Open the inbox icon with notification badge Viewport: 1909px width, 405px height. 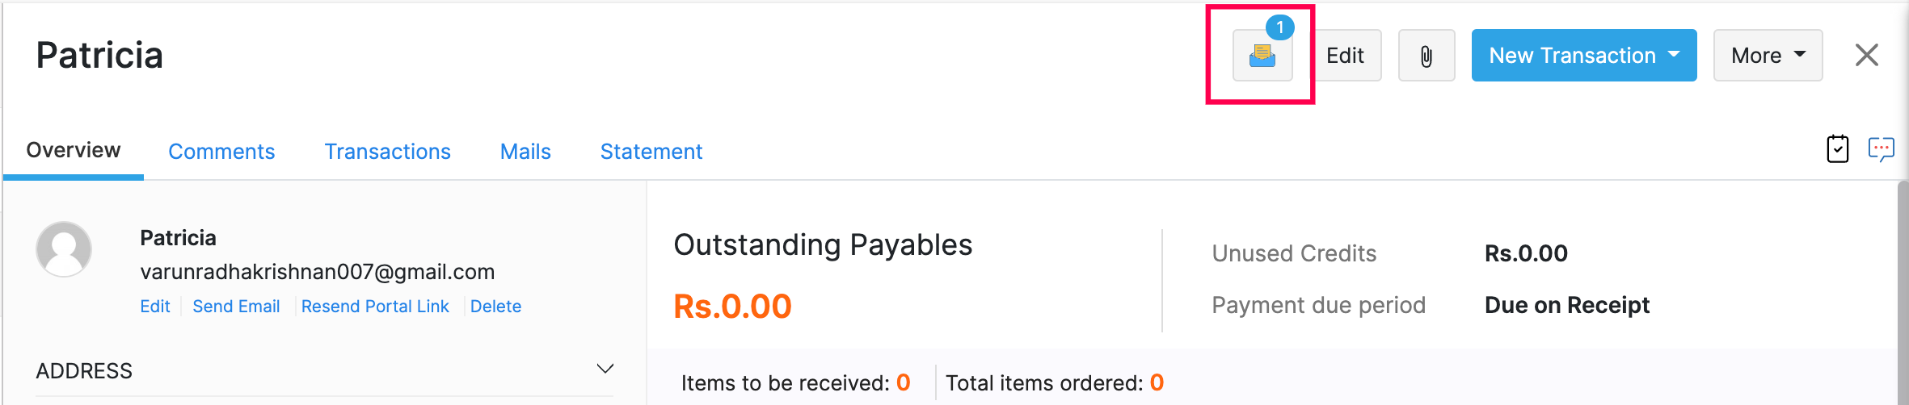click(1262, 56)
